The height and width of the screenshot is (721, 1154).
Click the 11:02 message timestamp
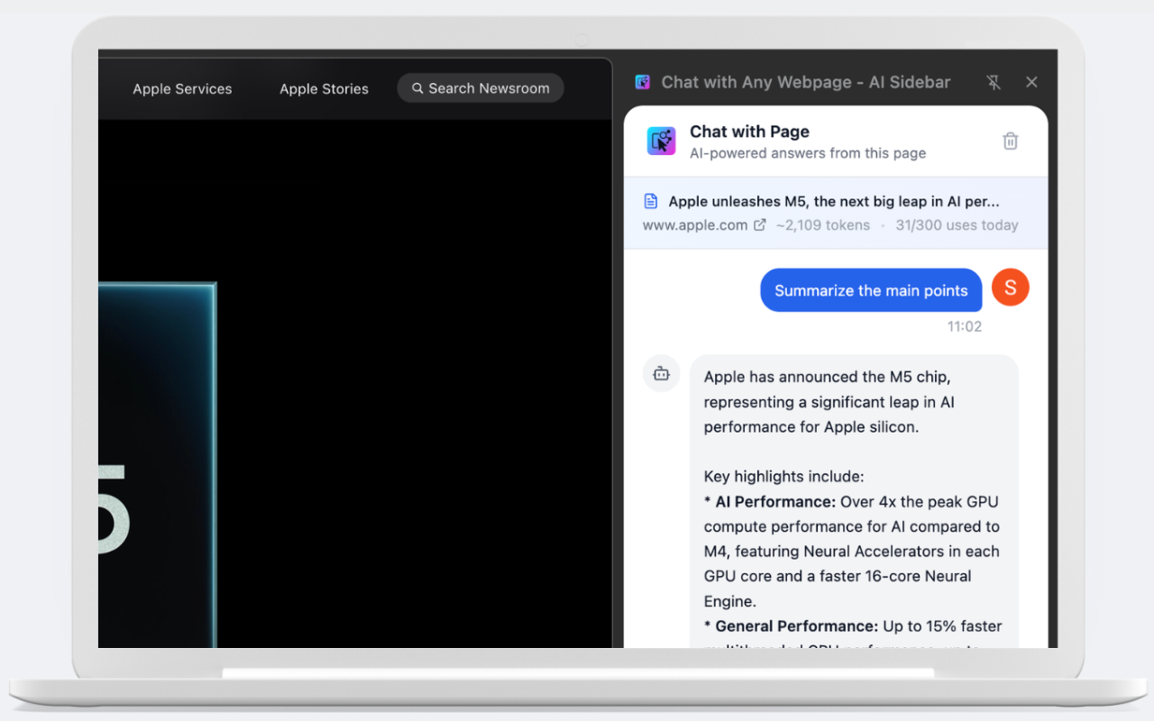965,326
